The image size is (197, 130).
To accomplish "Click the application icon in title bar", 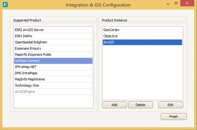I will [5, 5].
